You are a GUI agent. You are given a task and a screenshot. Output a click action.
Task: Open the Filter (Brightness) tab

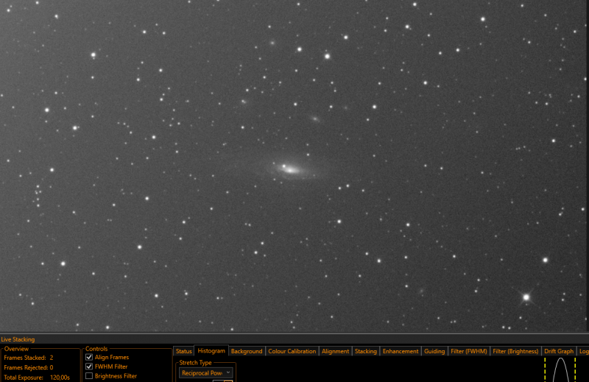(x=515, y=351)
